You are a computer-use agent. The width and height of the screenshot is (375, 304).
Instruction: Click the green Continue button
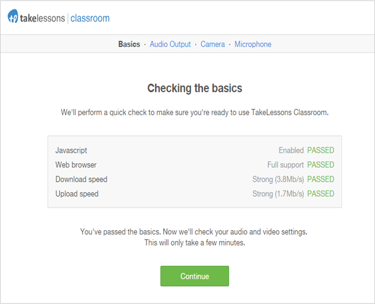tap(195, 276)
